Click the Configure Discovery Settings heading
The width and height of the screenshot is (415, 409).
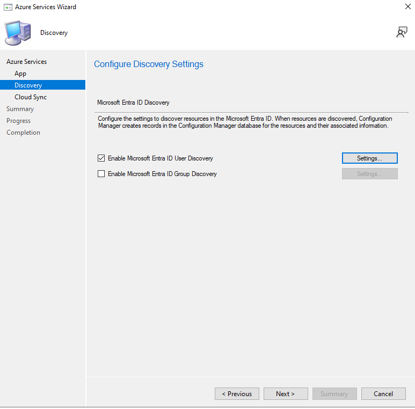pos(149,64)
